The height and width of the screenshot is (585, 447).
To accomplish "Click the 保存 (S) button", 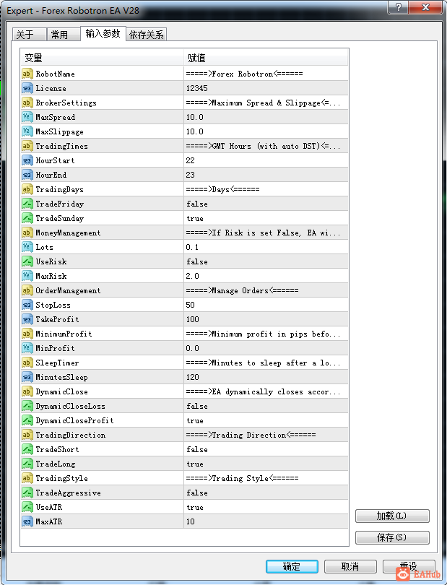I will click(x=392, y=537).
